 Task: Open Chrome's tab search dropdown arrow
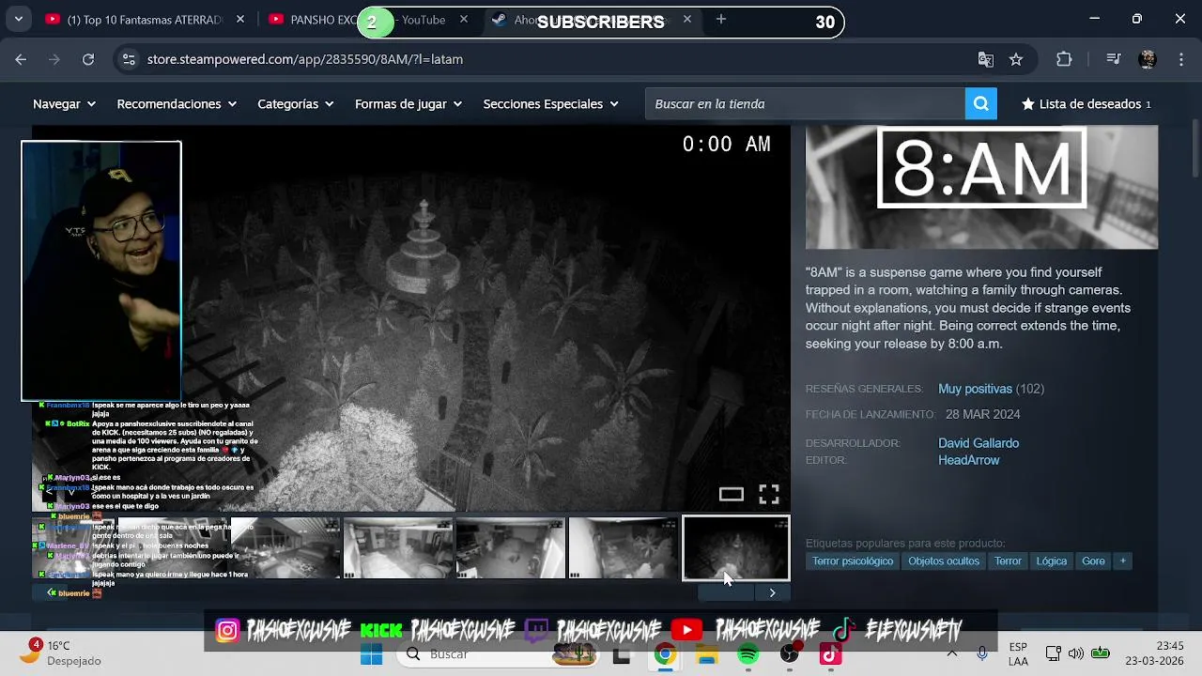pyautogui.click(x=19, y=19)
